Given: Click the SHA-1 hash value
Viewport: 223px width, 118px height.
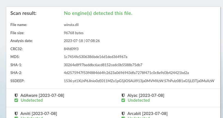Looking at the screenshot, I should coord(103,65).
